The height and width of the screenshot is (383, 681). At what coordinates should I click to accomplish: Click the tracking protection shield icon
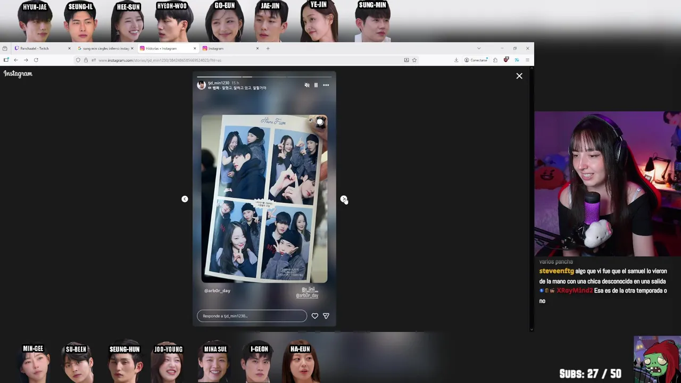(x=78, y=60)
